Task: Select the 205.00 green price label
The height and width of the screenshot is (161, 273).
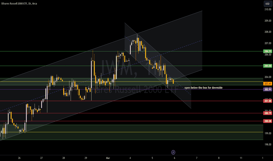Action: tap(268, 66)
